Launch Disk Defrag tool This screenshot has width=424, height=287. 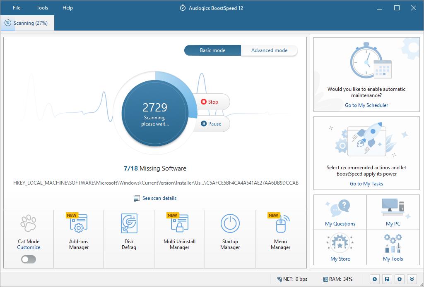tap(129, 239)
